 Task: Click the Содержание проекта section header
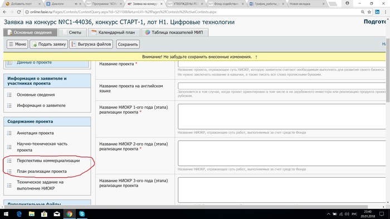coord(47,121)
